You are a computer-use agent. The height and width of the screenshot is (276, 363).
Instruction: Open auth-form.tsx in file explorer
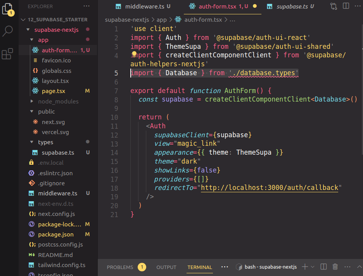[x=58, y=50]
